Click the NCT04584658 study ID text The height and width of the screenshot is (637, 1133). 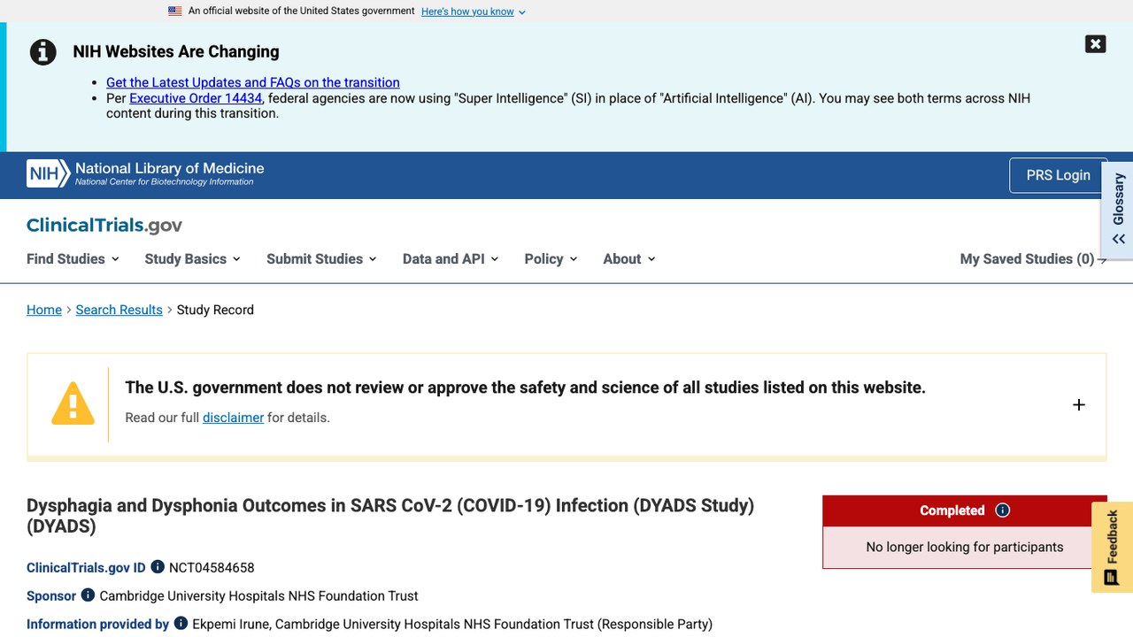(x=212, y=567)
